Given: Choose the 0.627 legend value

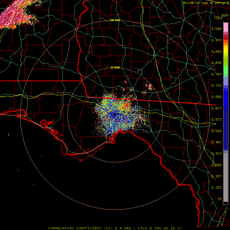Looking at the screenshot, I should click(x=216, y=108).
